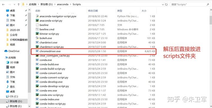Select chardetect-script.py file icon
212x108 pixels.
[x=37, y=47]
